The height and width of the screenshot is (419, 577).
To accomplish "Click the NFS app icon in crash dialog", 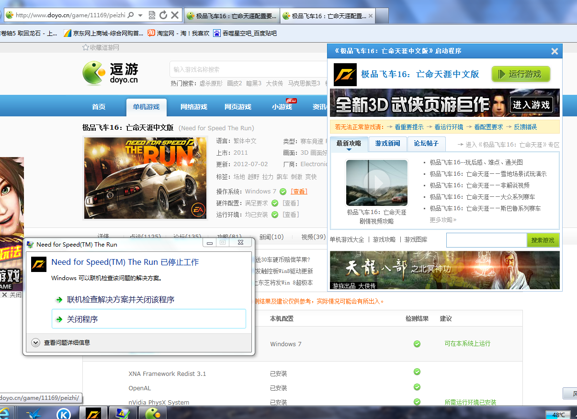I will pyautogui.click(x=39, y=264).
